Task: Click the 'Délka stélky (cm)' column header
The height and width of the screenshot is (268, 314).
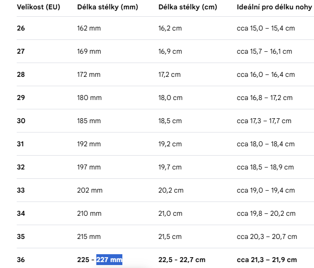Action: pyautogui.click(x=188, y=7)
